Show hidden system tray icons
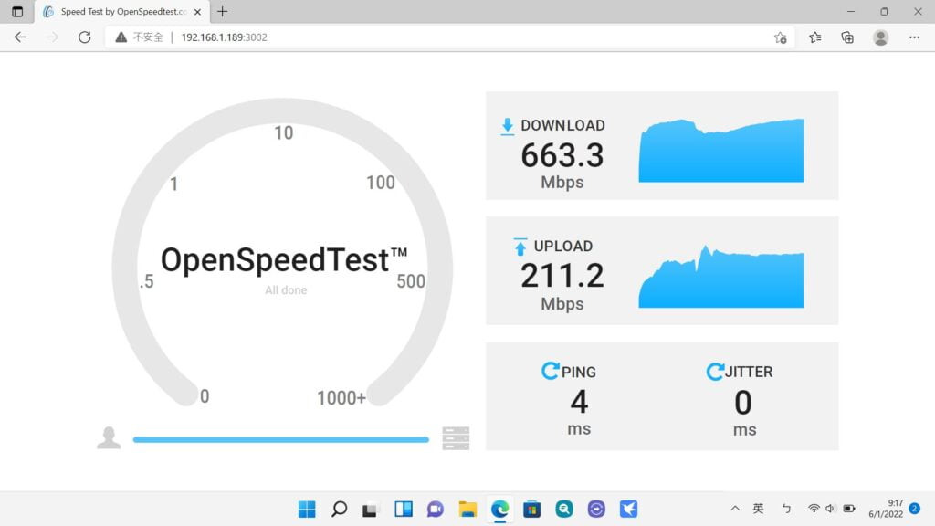935x526 pixels. [735, 509]
